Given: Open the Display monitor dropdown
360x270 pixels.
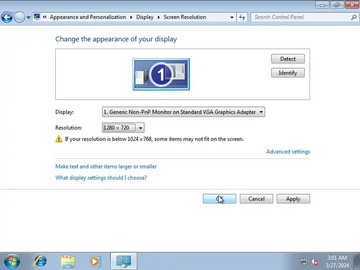Looking at the screenshot, I should pos(184,112).
